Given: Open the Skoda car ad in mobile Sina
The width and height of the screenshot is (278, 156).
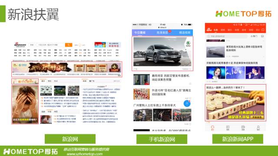Looking at the screenshot, I should 162,53.
